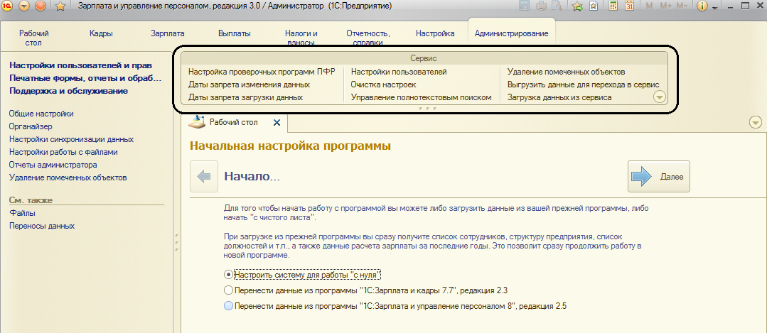Open Настройки синхронизации данных
The image size is (767, 333).
coord(71,139)
